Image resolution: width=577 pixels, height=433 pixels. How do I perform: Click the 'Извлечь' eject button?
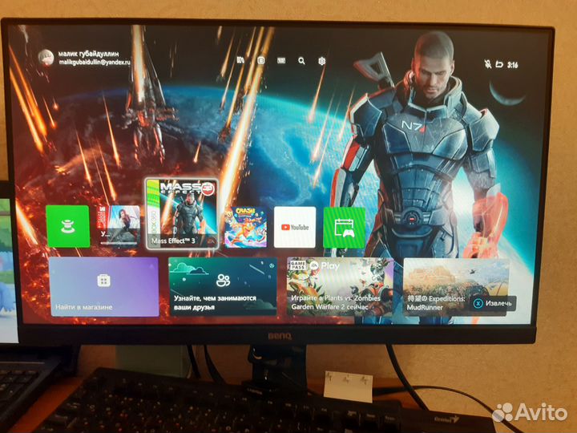coord(493,303)
